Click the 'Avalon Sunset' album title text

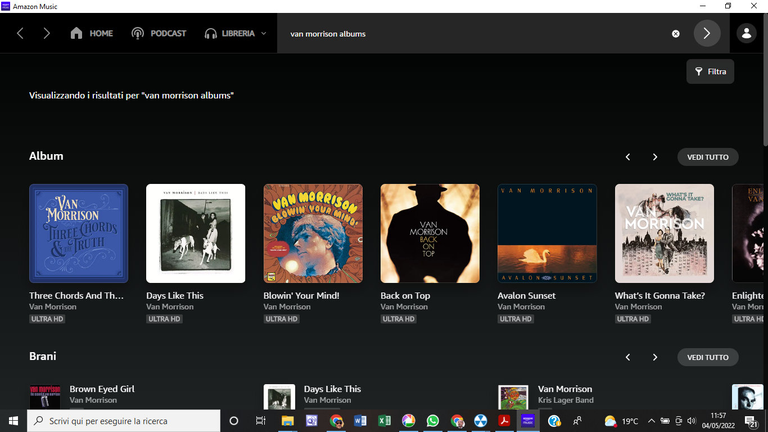[x=526, y=295]
